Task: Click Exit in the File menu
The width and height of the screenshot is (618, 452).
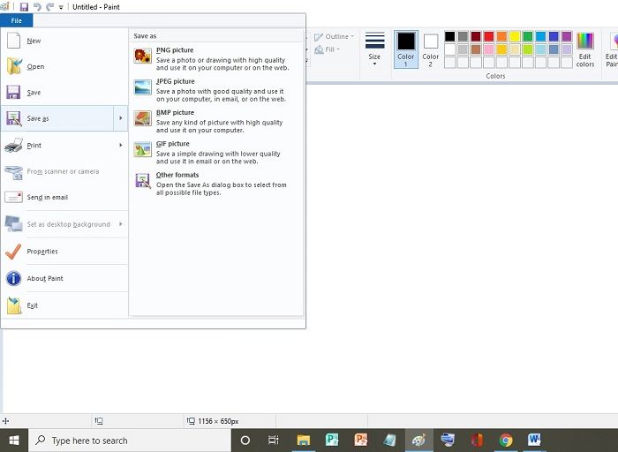Action: [64, 305]
